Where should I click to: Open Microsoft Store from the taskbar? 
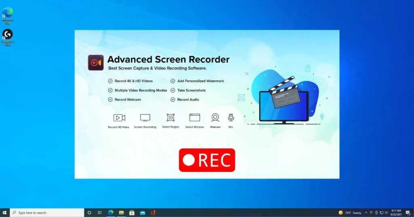click(132, 213)
